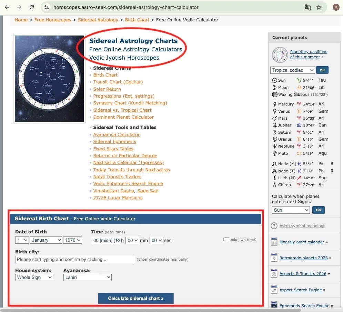Click the Jupiter glyph icon
Screen dimensions: 343x312
tap(274, 125)
